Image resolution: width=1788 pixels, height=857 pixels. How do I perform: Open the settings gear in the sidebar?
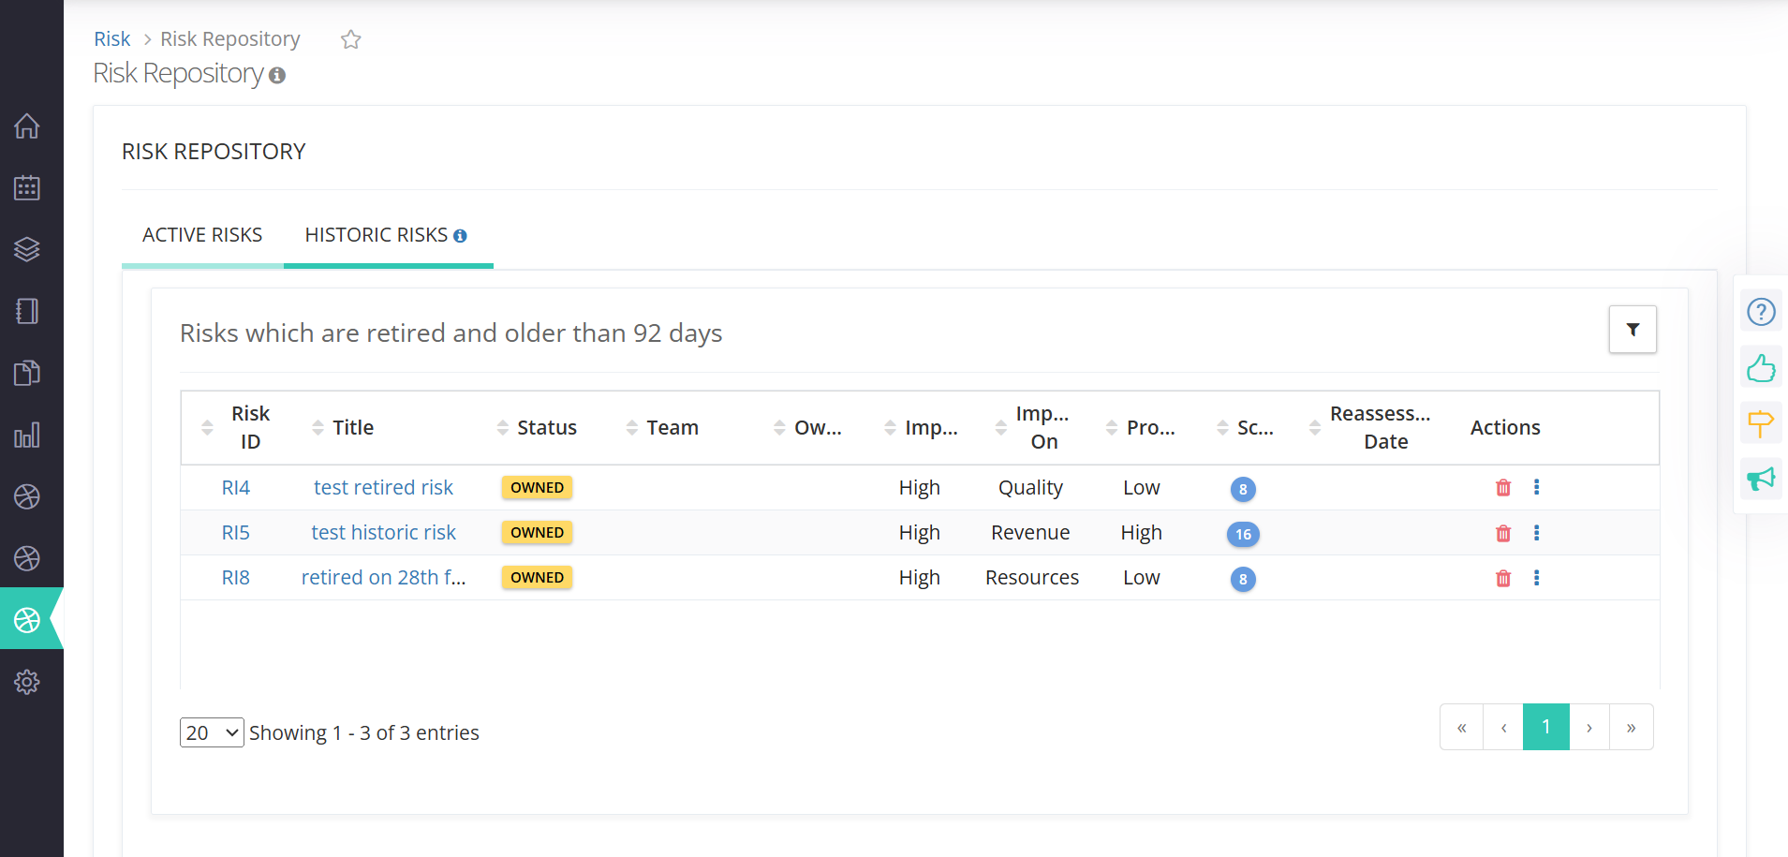click(x=27, y=682)
